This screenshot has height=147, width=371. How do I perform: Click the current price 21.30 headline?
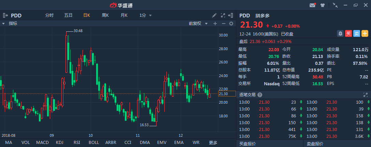tap(252, 25)
